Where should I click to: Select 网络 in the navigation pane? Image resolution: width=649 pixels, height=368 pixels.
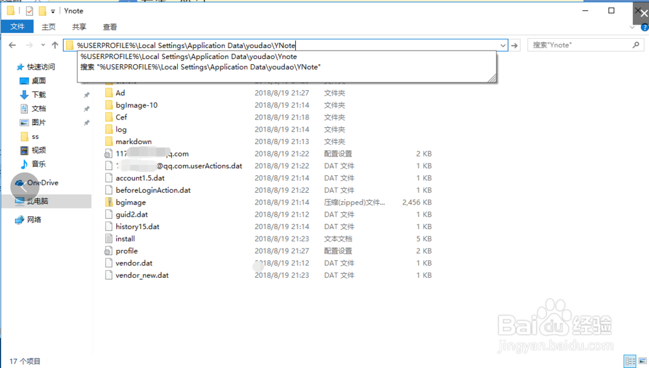click(x=28, y=220)
